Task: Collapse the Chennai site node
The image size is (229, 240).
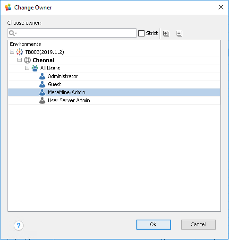Action: [x=19, y=60]
